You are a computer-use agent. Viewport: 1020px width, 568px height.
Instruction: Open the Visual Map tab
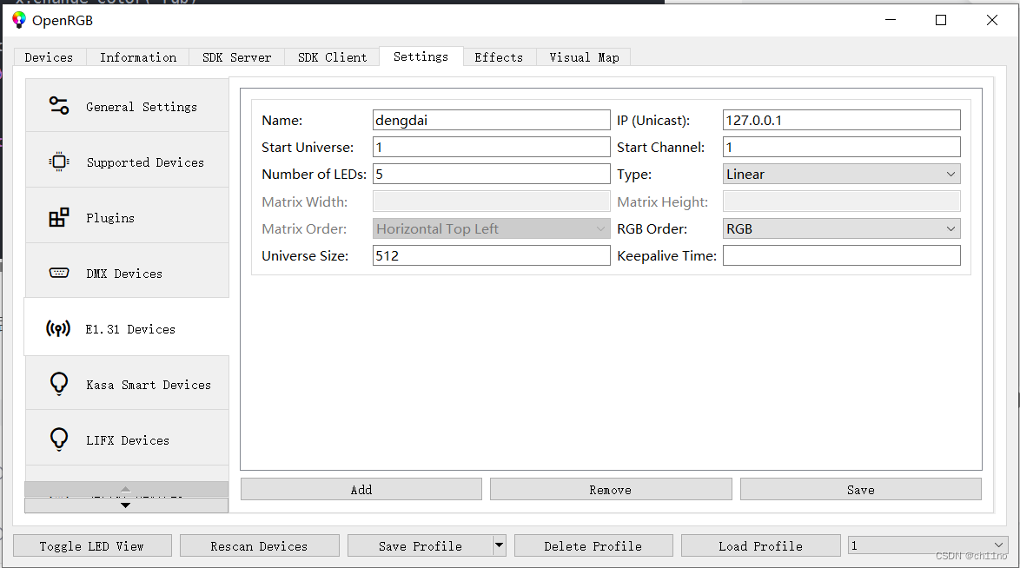coord(584,57)
